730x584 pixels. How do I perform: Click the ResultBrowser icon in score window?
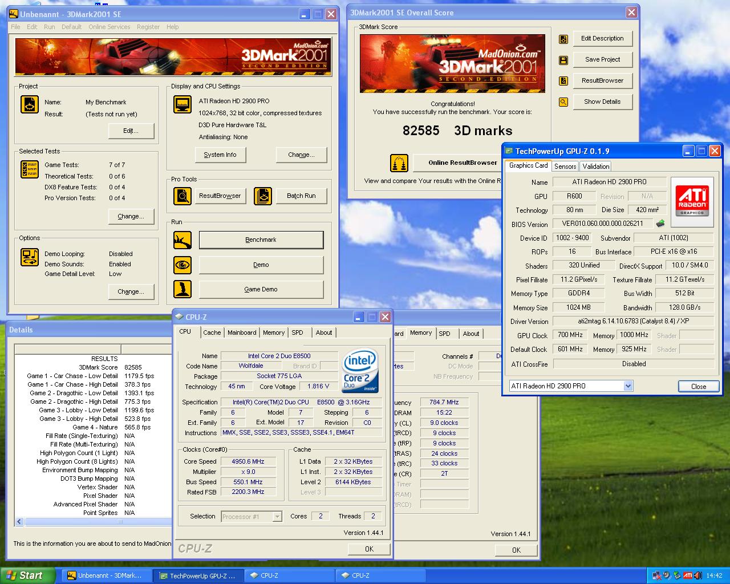[x=563, y=81]
